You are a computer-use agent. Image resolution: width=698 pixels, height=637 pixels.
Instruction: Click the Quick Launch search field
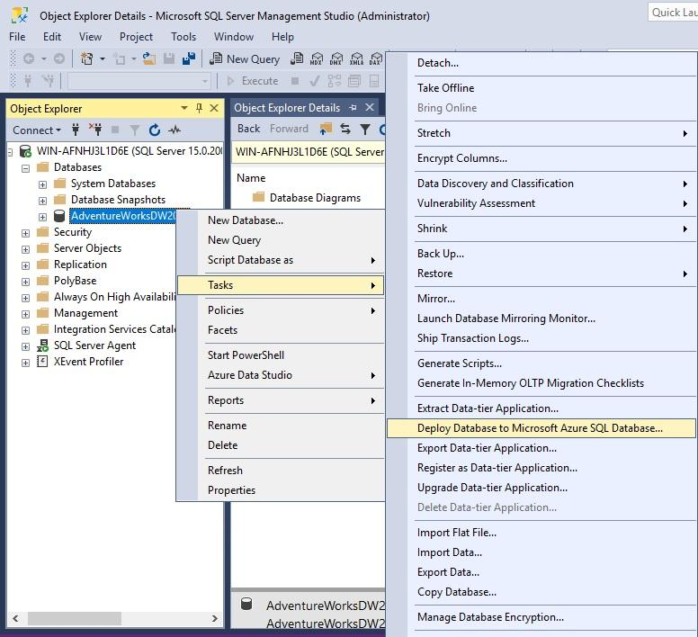673,13
